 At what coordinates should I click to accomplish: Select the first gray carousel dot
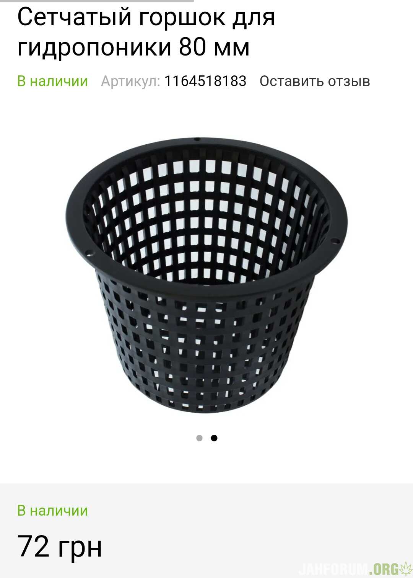pos(199,438)
